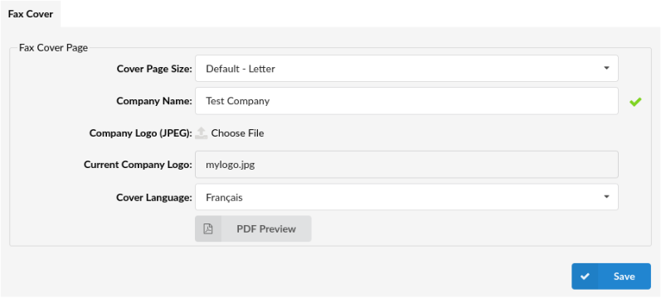The height and width of the screenshot is (298, 661).
Task: Open the Cover Language dropdown showing Français
Action: [x=406, y=197]
